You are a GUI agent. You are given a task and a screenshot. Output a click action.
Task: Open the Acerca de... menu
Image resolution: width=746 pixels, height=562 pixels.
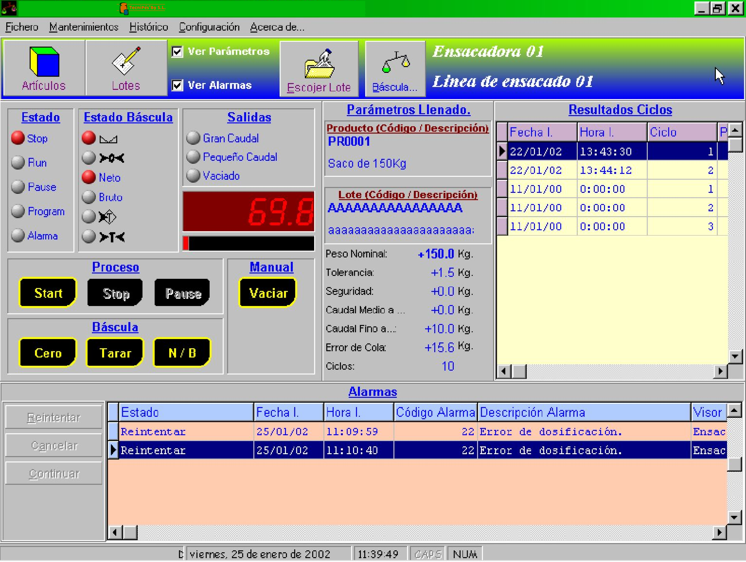(x=277, y=27)
